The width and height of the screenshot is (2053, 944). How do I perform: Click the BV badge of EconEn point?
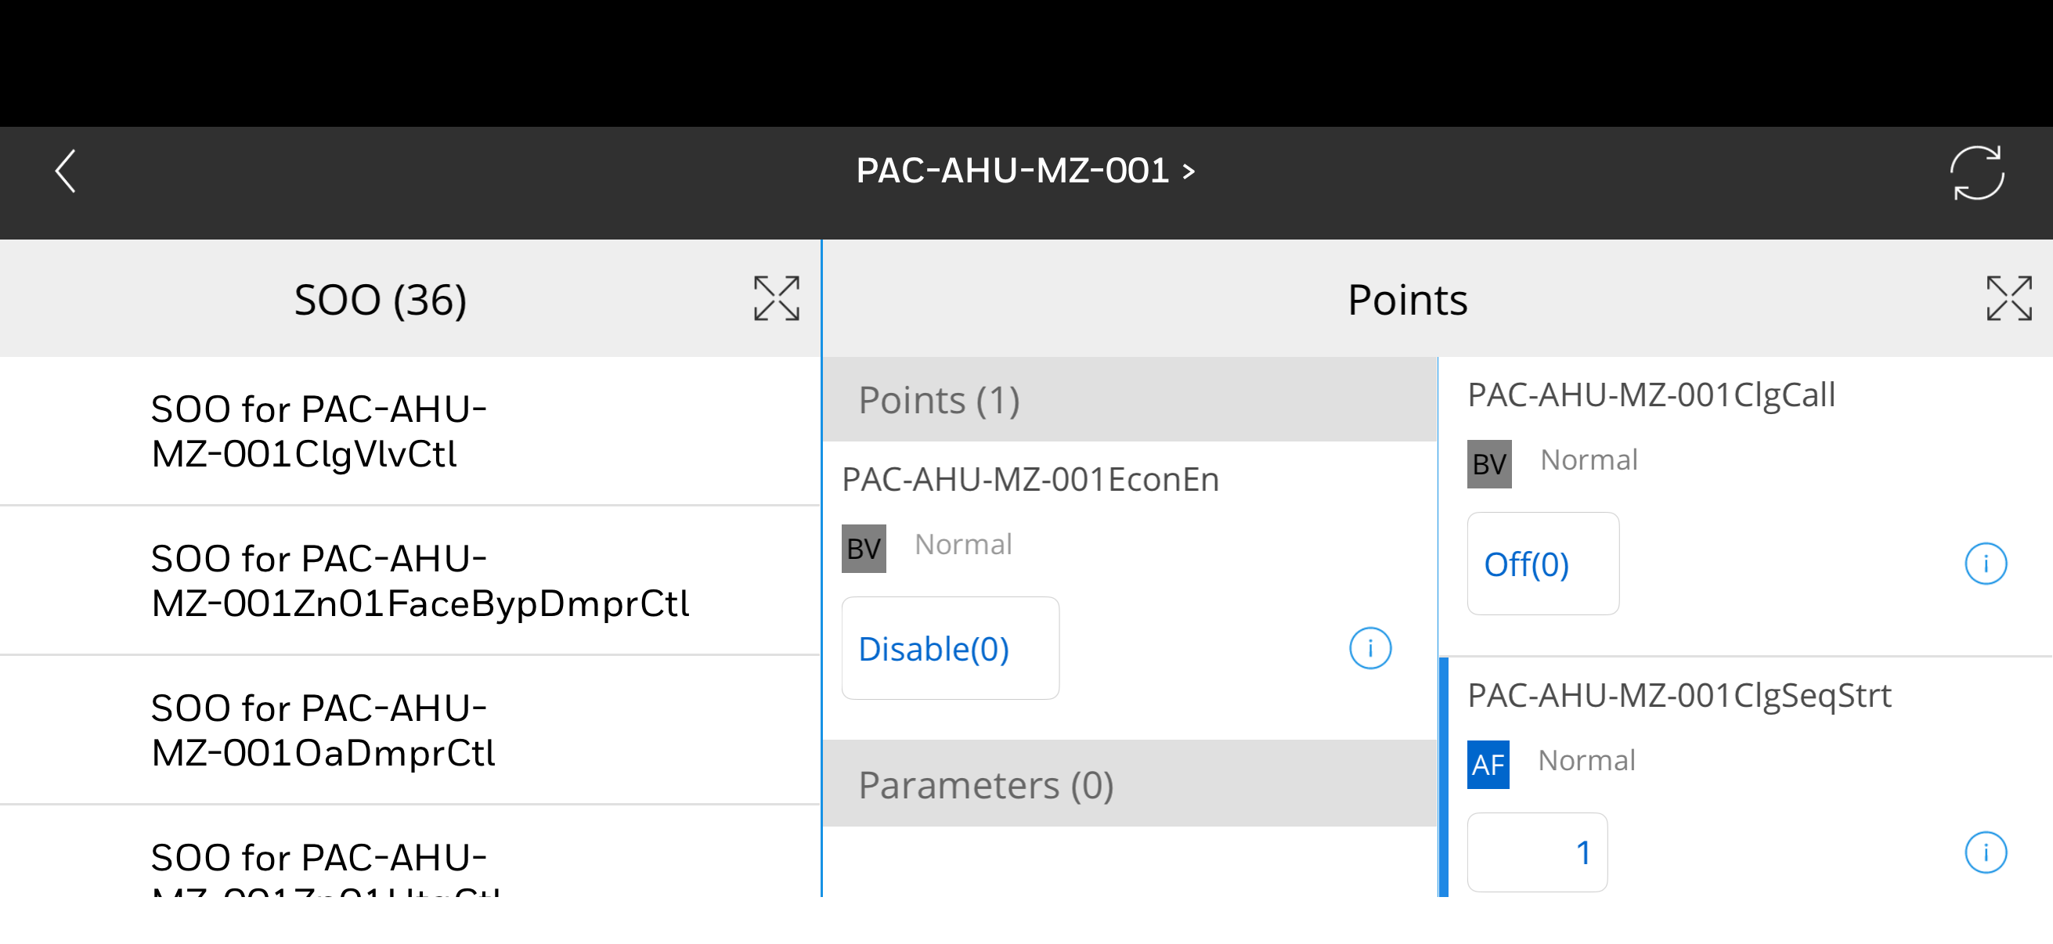click(864, 548)
